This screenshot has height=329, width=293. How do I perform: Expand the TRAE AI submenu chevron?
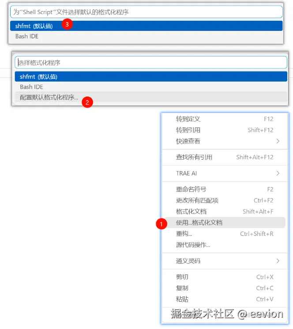(x=278, y=173)
